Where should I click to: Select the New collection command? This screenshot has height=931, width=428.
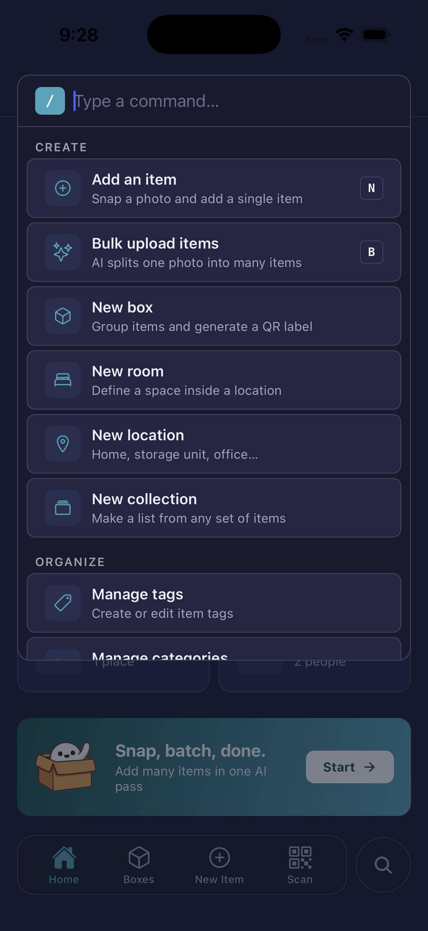pyautogui.click(x=214, y=508)
